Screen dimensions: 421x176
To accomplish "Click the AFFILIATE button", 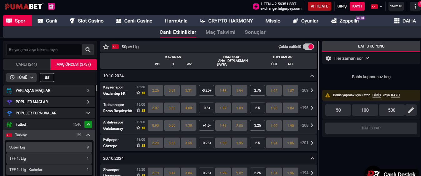I will pyautogui.click(x=319, y=6).
